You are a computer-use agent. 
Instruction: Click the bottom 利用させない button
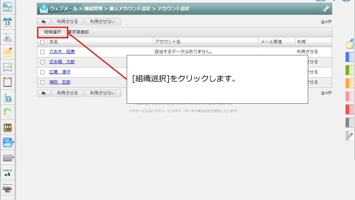point(103,93)
